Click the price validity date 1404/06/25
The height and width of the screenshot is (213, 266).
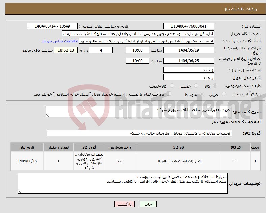(188, 61)
